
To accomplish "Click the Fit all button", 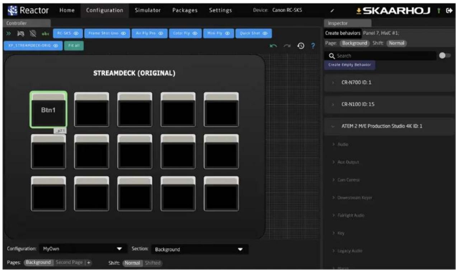I will 74,46.
